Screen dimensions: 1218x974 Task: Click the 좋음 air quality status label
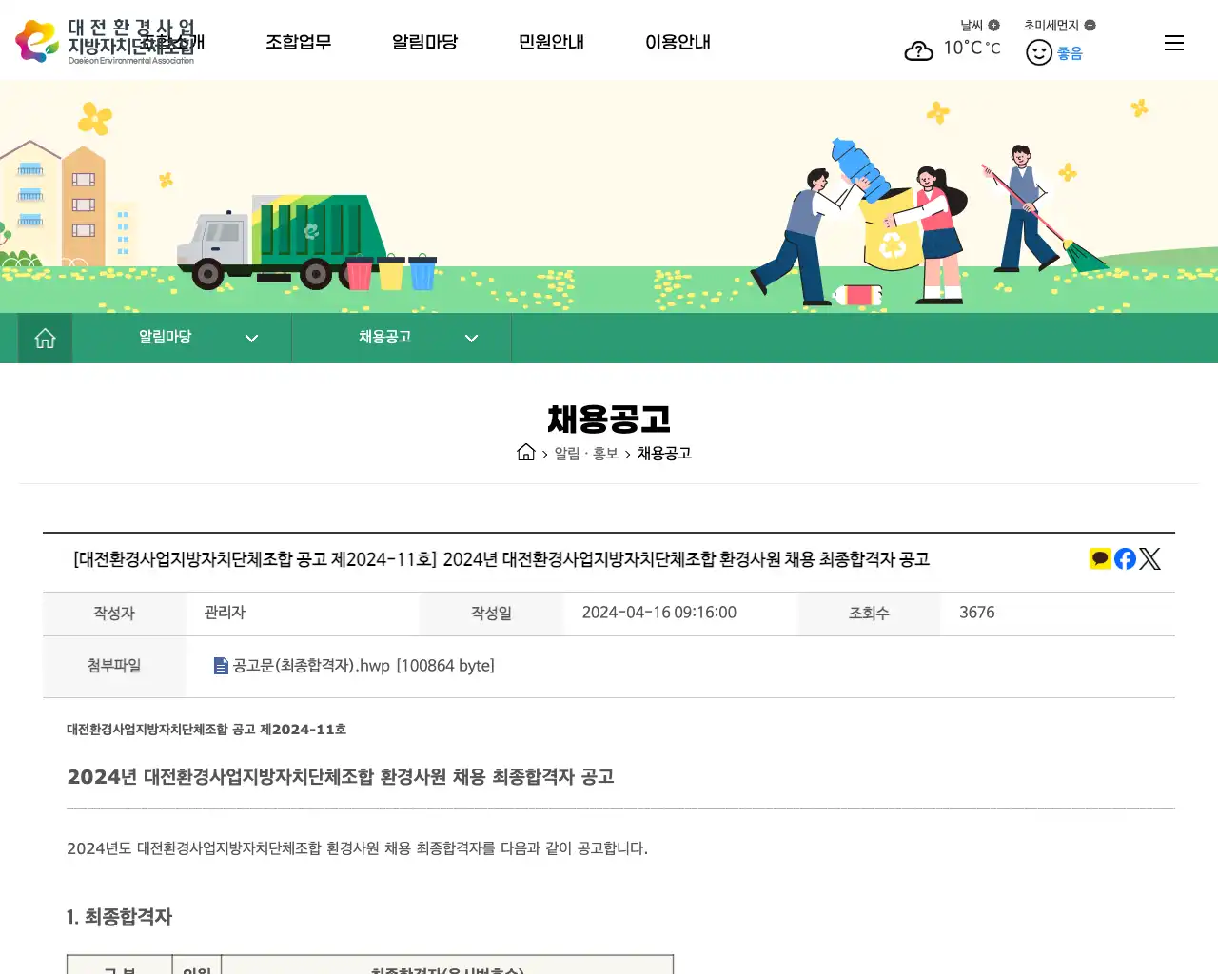coord(1069,53)
